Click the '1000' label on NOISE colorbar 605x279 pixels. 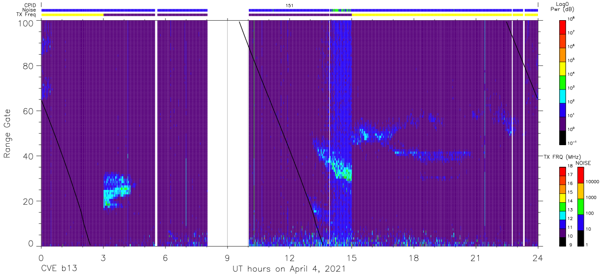[592, 197]
